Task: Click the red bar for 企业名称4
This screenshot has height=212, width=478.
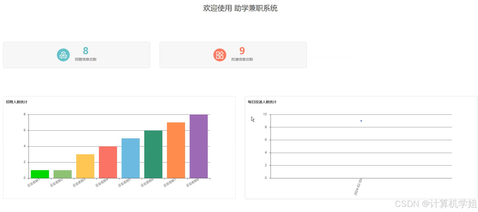Action: coord(108,162)
